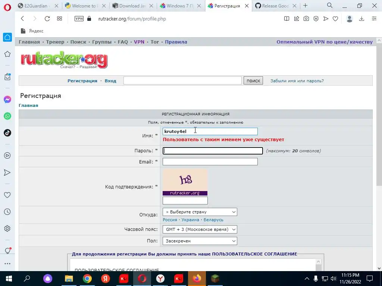Open the taskbar volume speaker icon
The image size is (382, 286).
click(x=334, y=279)
